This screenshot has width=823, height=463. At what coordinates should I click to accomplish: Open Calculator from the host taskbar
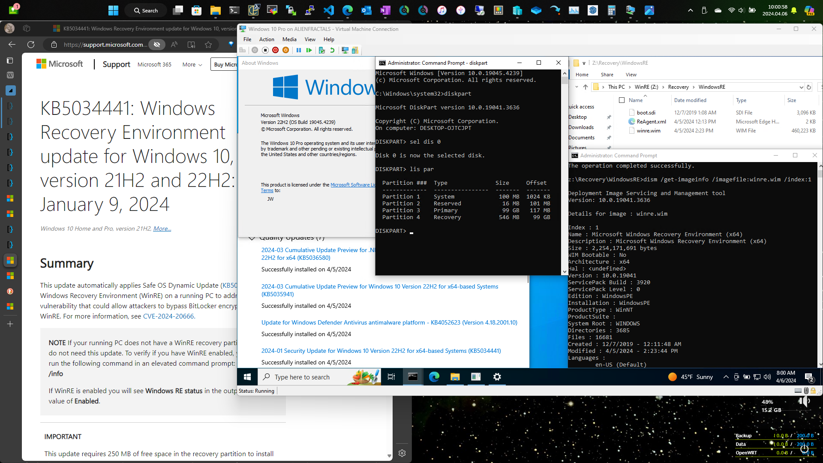point(612,10)
